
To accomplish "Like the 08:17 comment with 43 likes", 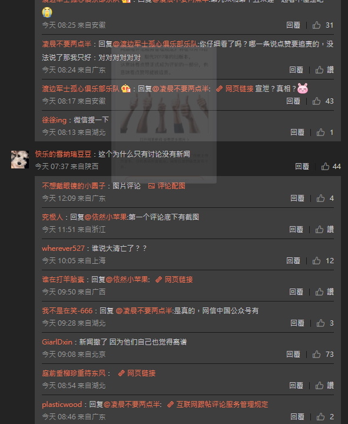I will click(x=316, y=101).
